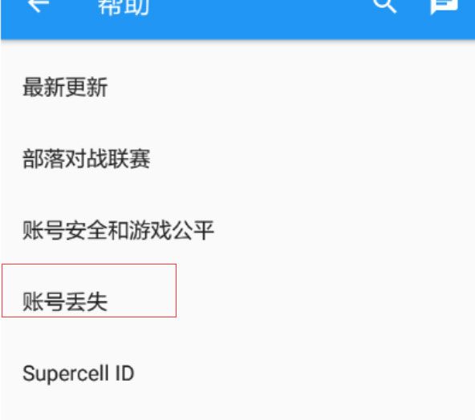Click the conversation icon in blue header
This screenshot has width=475, height=420.
(444, 6)
